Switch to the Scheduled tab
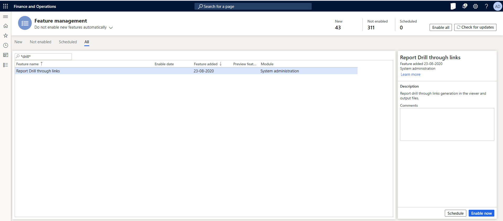 click(x=68, y=42)
